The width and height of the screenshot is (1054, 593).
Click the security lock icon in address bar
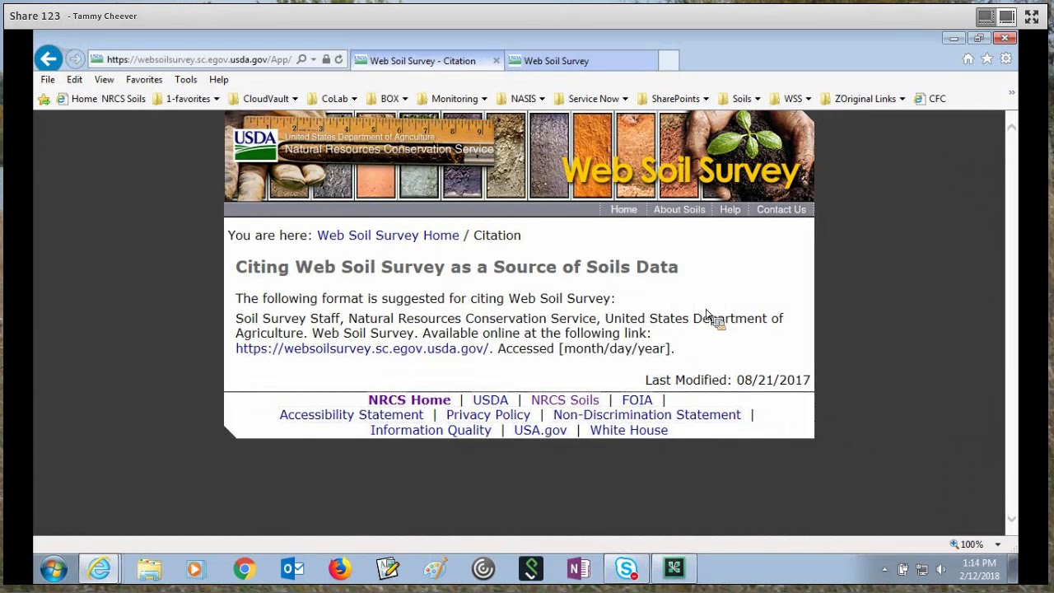coord(326,59)
